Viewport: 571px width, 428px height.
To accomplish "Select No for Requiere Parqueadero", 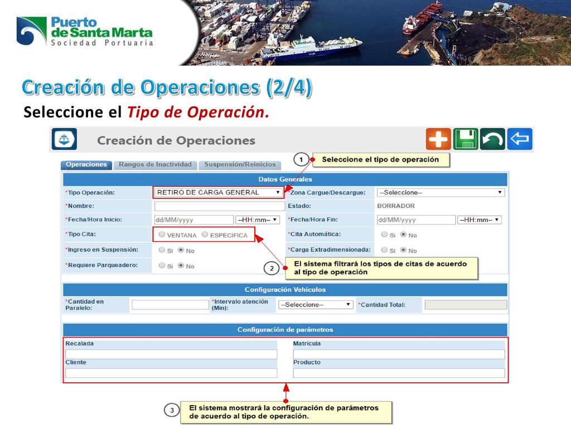I will pos(181,266).
